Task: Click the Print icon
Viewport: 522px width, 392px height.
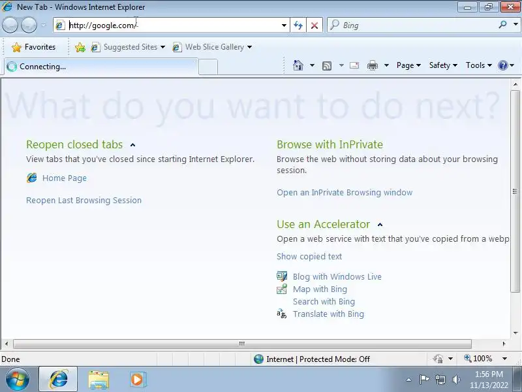Action: pos(372,65)
